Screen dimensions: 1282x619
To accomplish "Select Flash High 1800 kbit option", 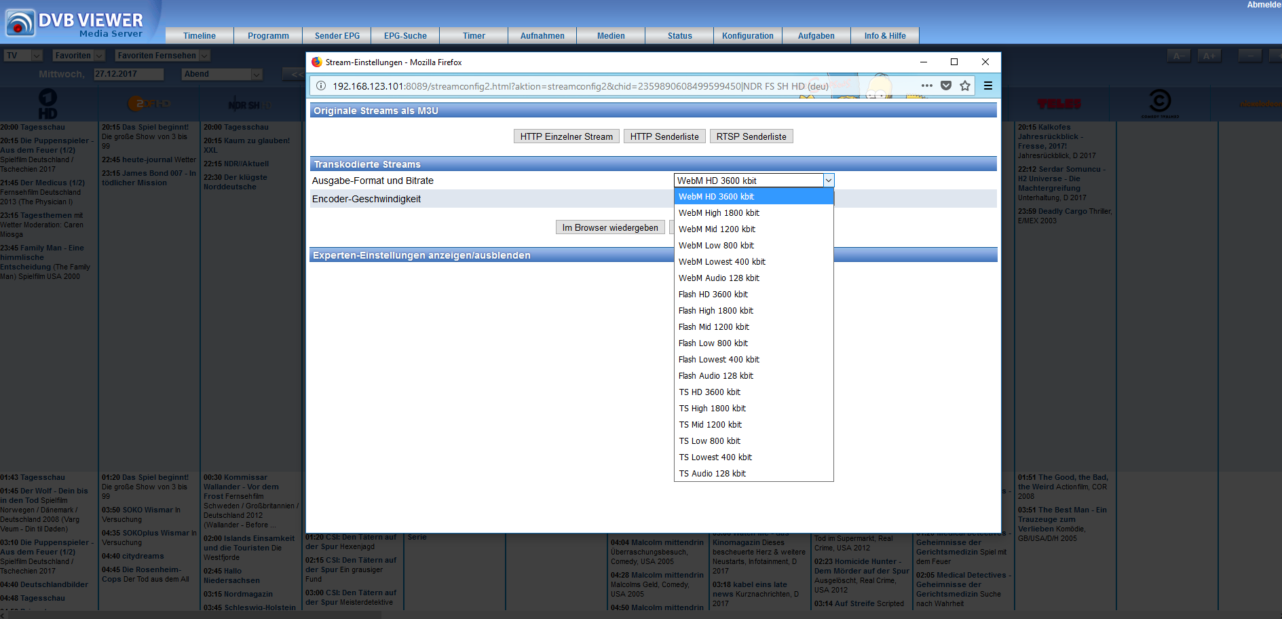I will [753, 310].
